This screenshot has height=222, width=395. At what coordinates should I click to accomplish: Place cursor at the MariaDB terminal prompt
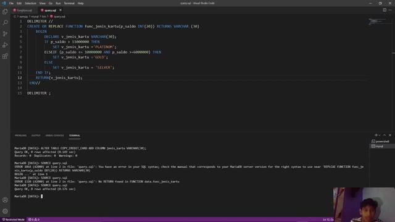42,196
